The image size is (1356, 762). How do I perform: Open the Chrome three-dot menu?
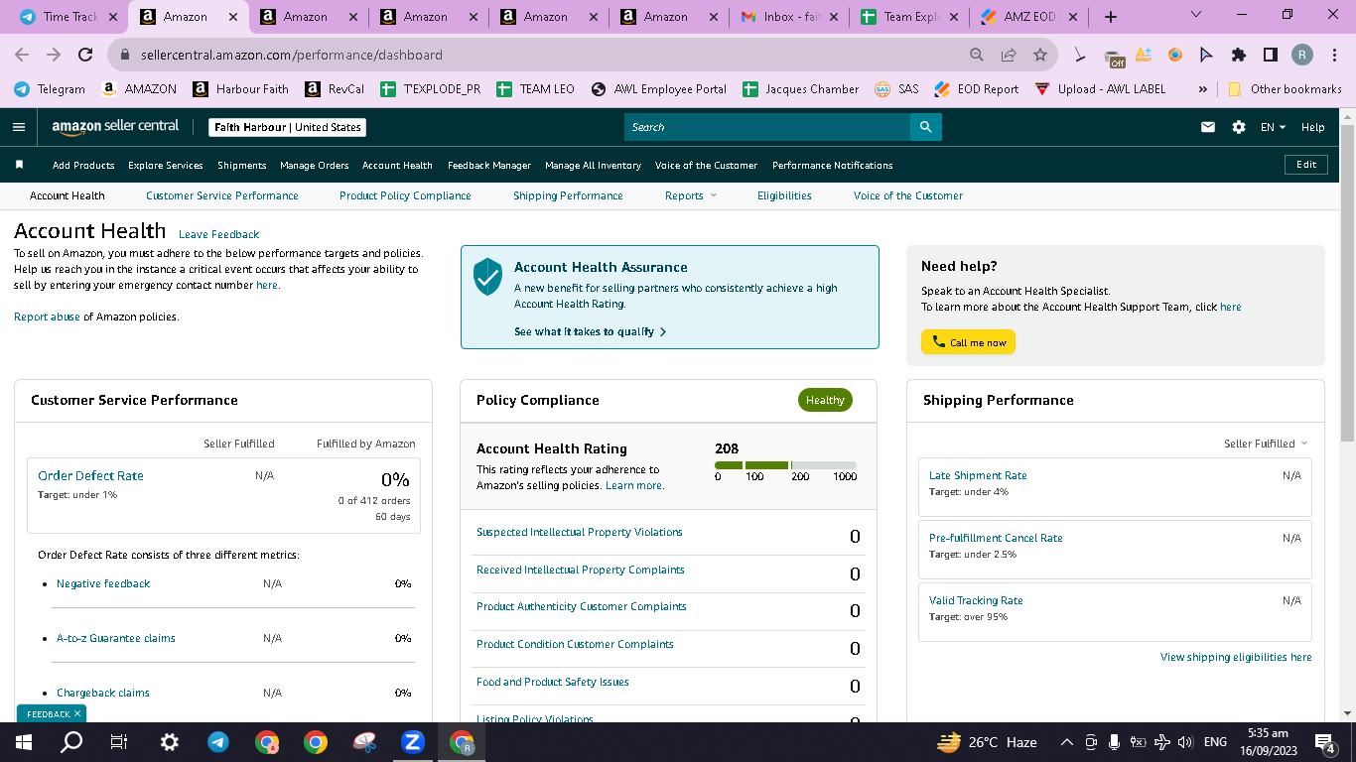point(1333,55)
